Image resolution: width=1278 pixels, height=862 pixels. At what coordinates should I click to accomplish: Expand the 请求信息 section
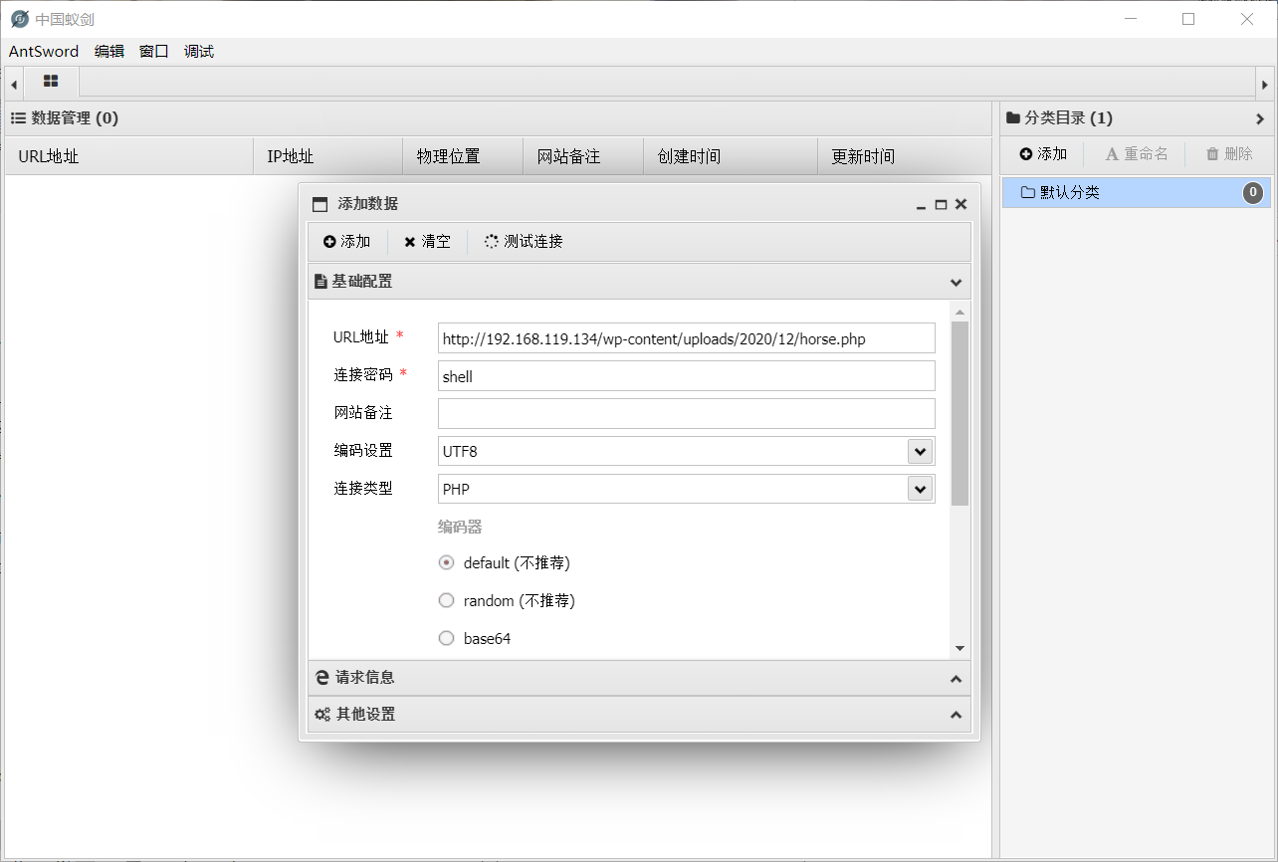pyautogui.click(x=956, y=679)
